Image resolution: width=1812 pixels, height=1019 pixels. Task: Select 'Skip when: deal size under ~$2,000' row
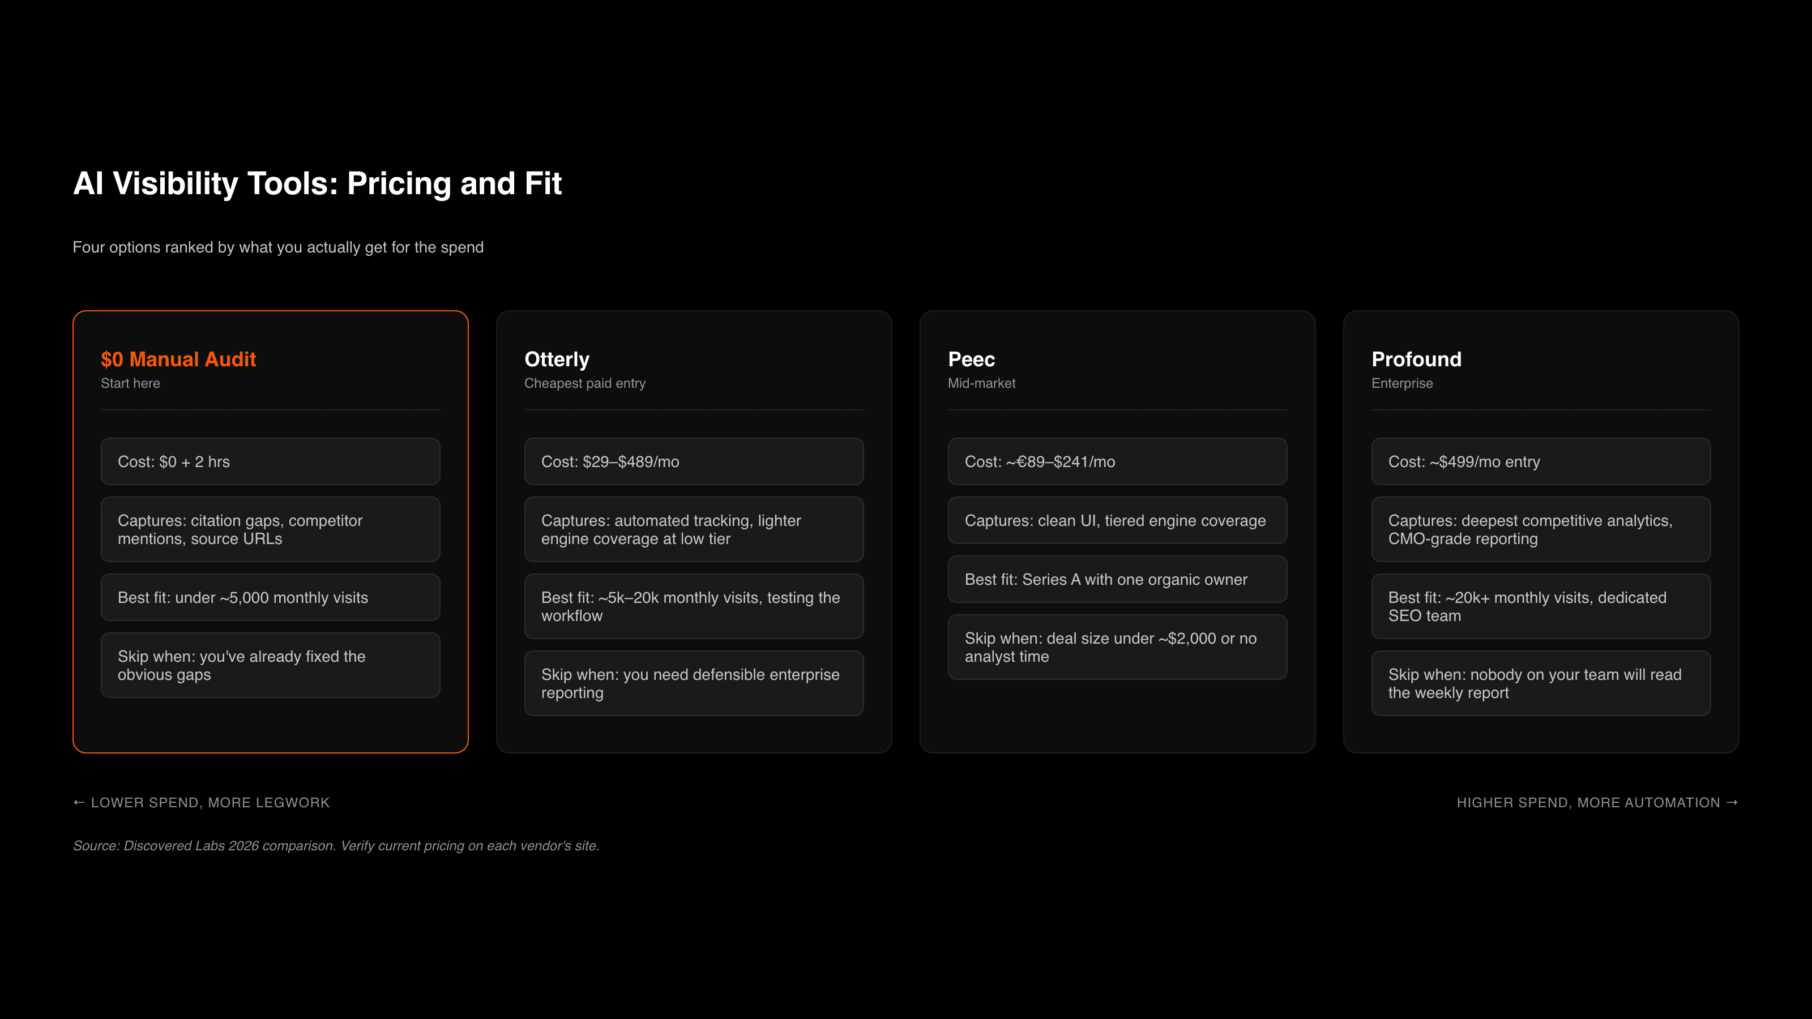coord(1118,647)
